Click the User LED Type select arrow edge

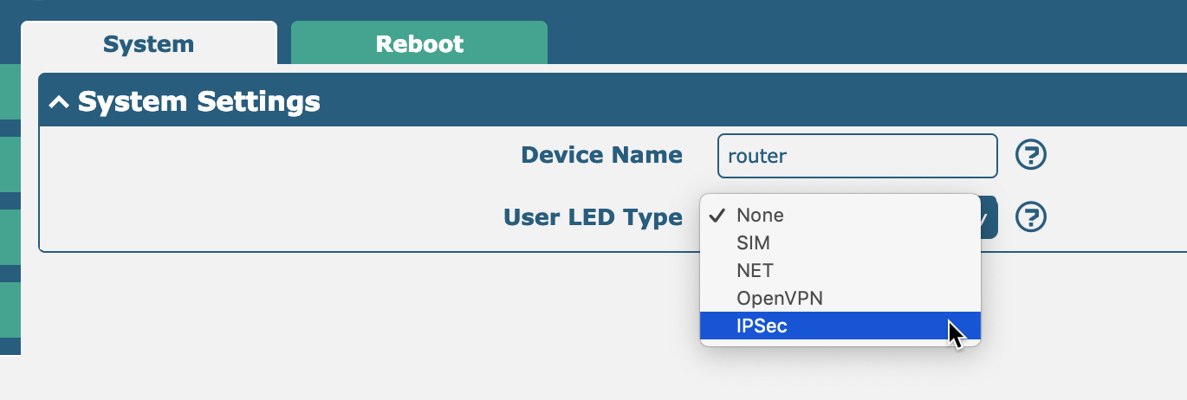click(x=989, y=216)
